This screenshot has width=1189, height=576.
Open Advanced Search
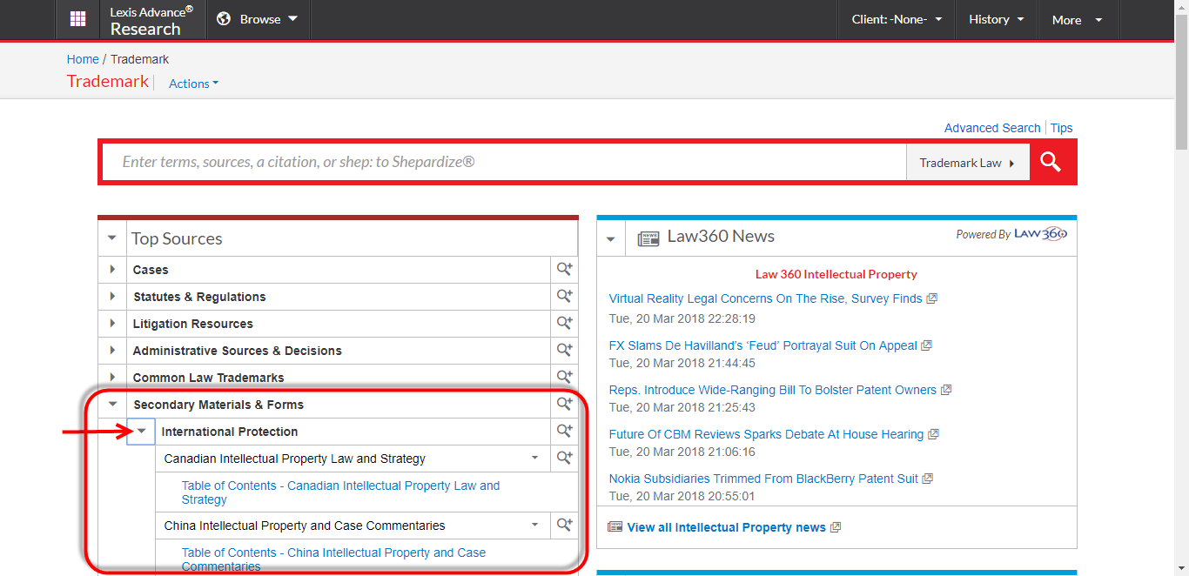tap(992, 128)
